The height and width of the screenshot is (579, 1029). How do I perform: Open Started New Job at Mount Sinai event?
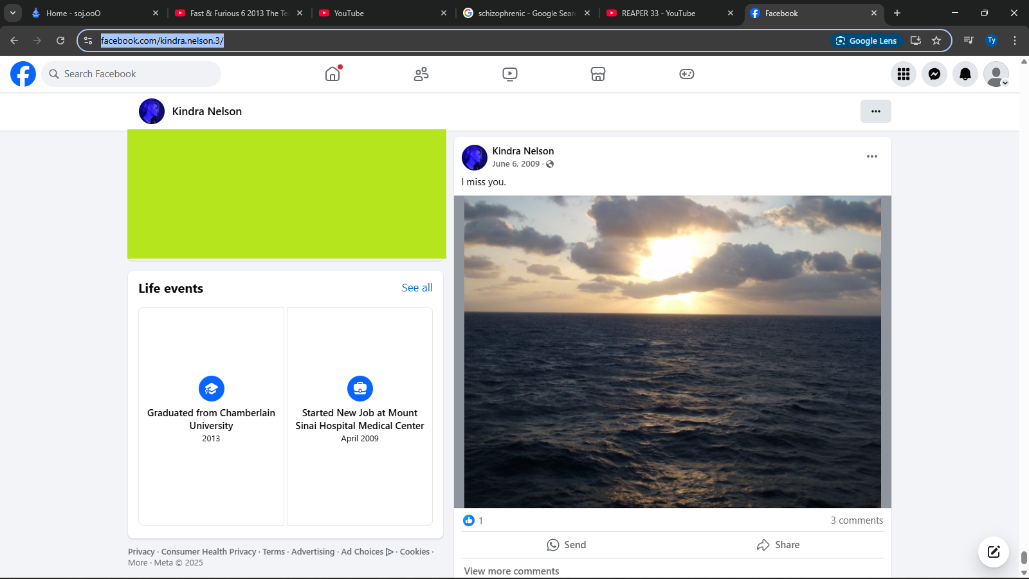tap(360, 416)
